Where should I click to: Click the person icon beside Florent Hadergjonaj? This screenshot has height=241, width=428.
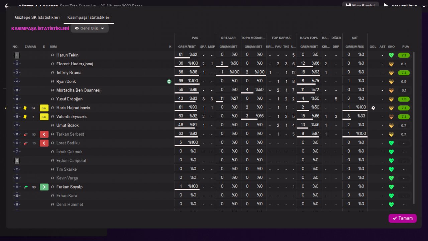[52, 64]
